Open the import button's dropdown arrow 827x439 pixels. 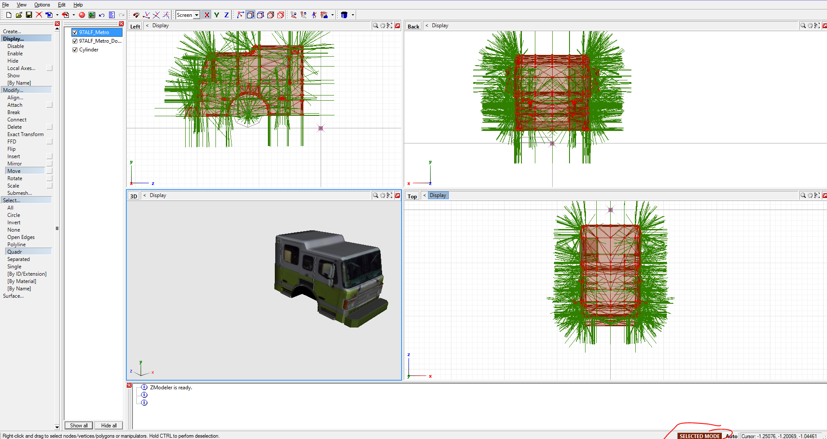(57, 15)
